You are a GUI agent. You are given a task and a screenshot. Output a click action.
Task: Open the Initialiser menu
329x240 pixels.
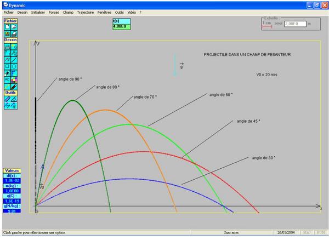tap(38, 13)
